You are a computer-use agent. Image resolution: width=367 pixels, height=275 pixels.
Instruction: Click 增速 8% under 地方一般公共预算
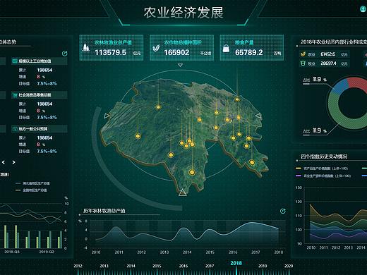[x=32, y=145]
